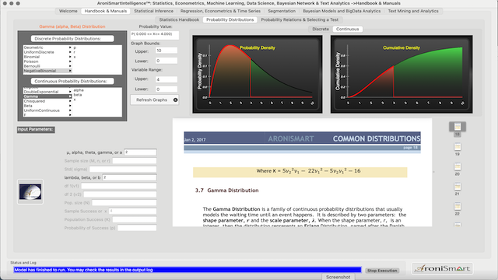Switch to Statistics Handbook sub-tab
Image resolution: width=498 pixels, height=280 pixels.
point(179,19)
